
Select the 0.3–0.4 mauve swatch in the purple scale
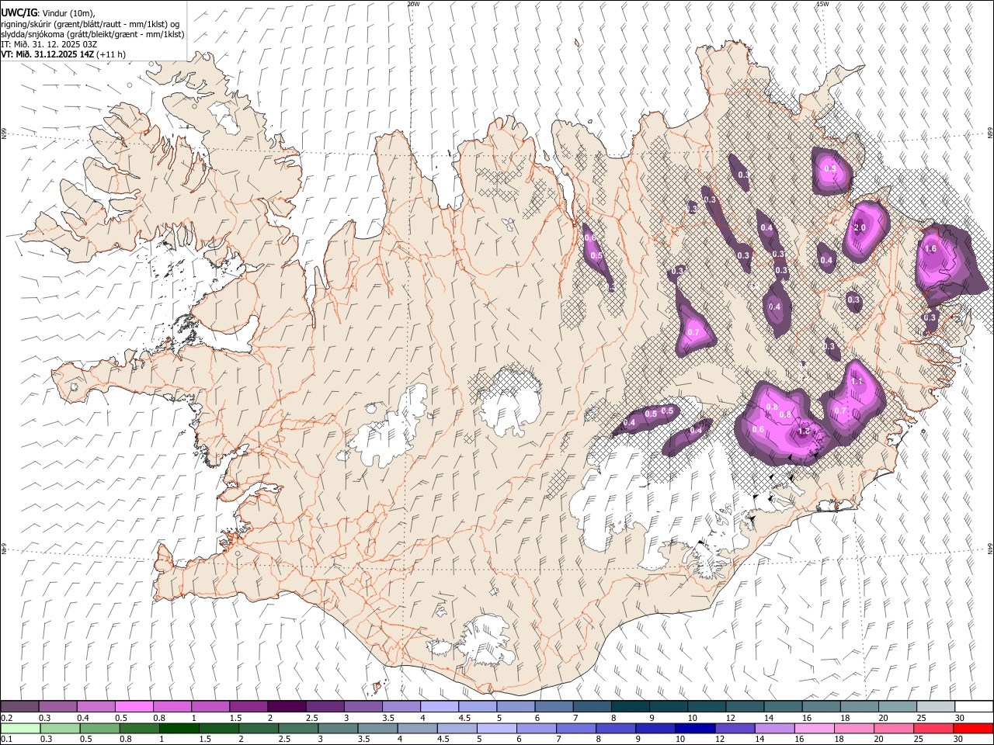tap(57, 707)
